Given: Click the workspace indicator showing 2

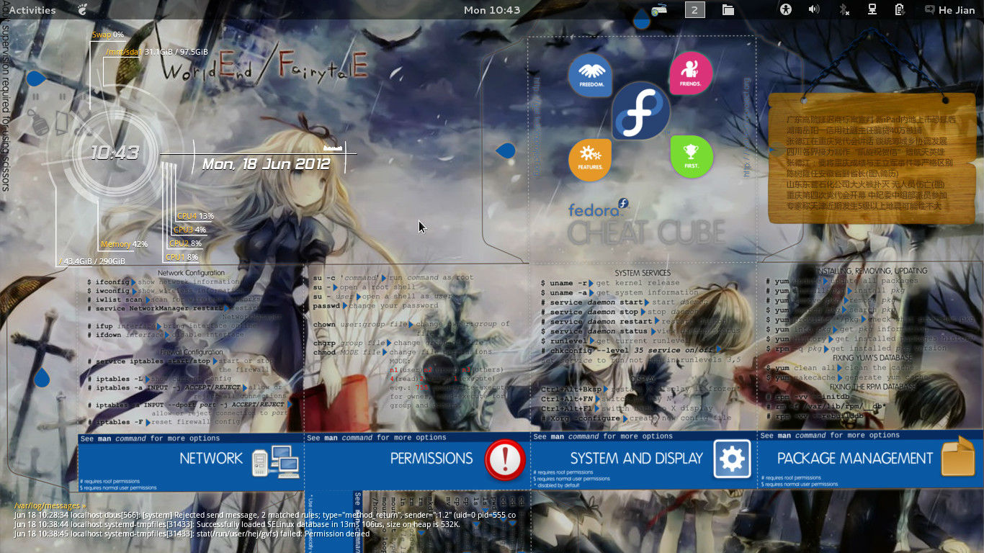Looking at the screenshot, I should click(694, 10).
